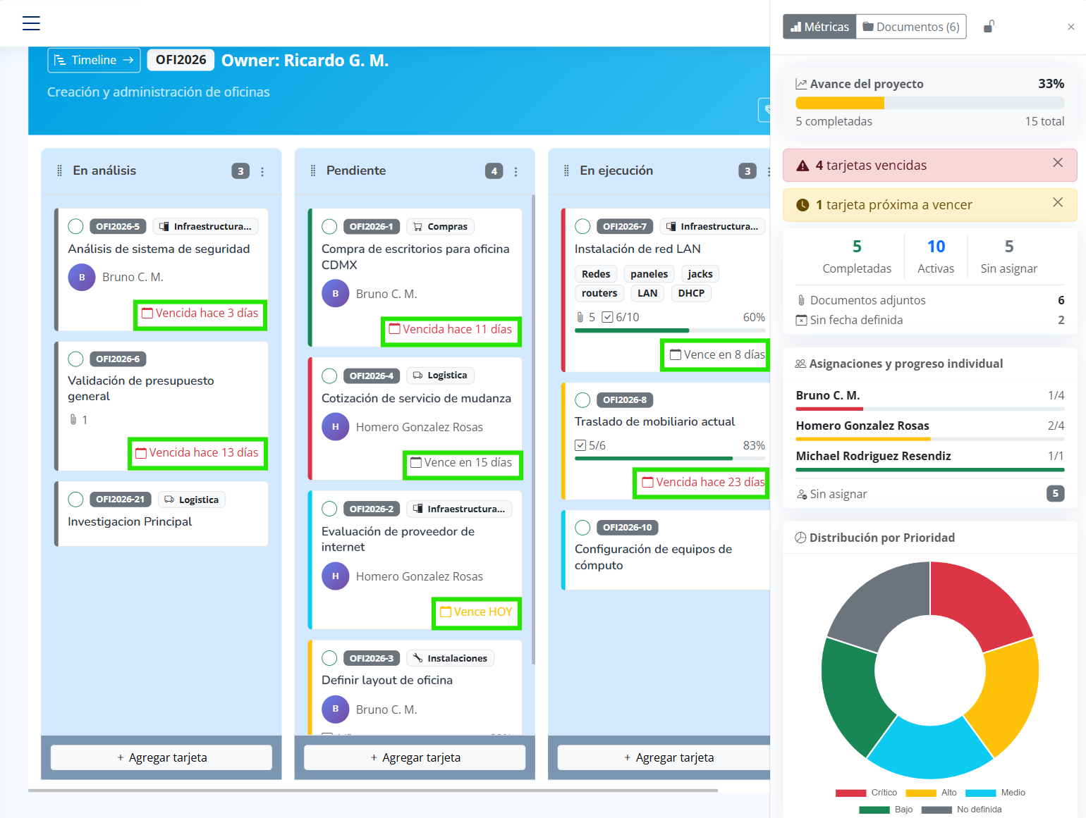Viewport: 1086px width, 818px height.
Task: Click Homero avatar on Cotización card
Action: (x=336, y=427)
